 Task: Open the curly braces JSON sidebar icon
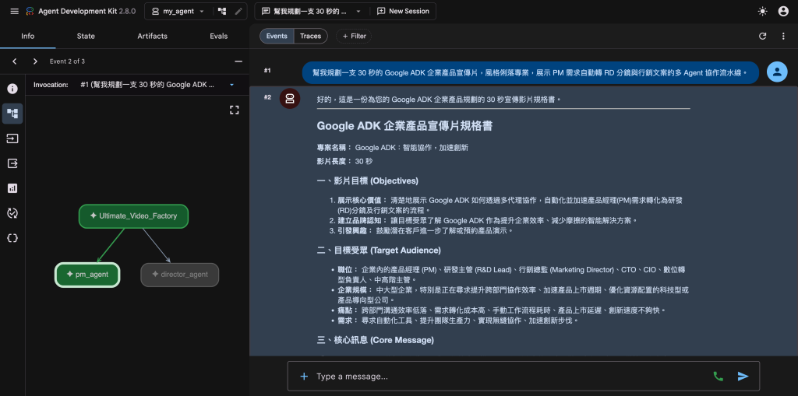point(12,238)
